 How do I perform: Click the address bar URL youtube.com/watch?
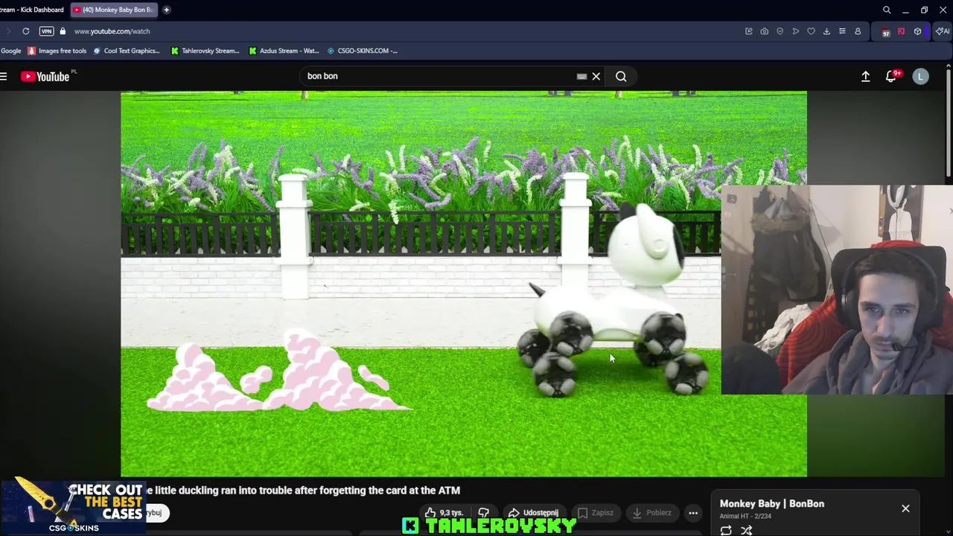[x=112, y=31]
